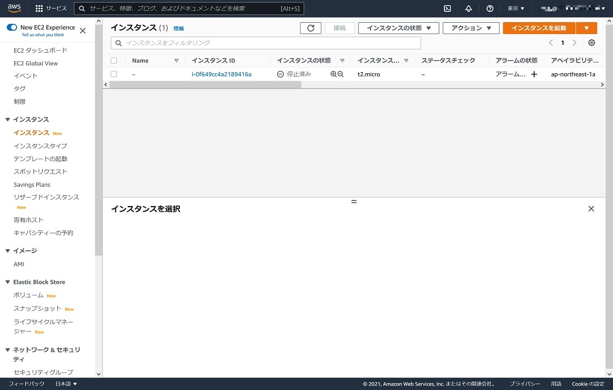Click the stopped status icon in instance row
This screenshot has height=390, width=613.
[x=280, y=74]
